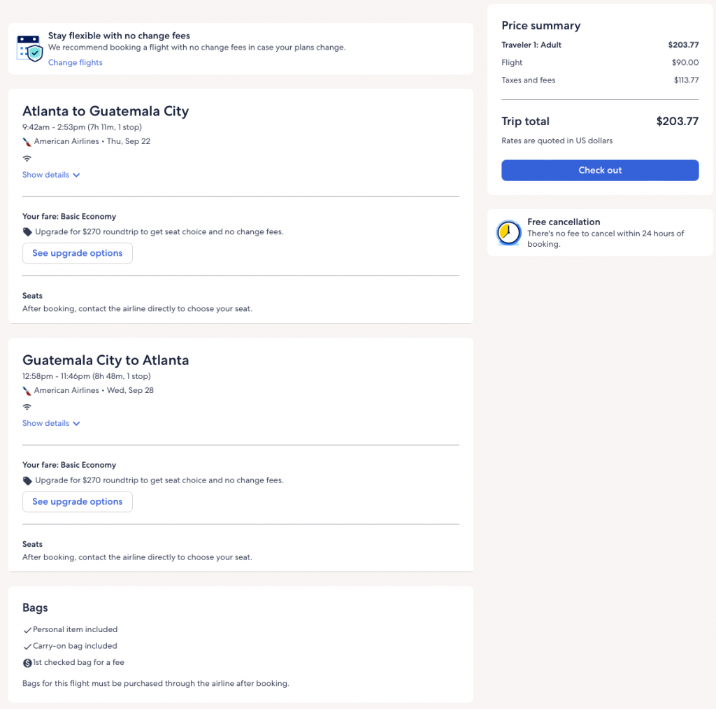The width and height of the screenshot is (716, 709).
Task: Click the American Airlines logo for Atlanta departure
Action: 27,141
